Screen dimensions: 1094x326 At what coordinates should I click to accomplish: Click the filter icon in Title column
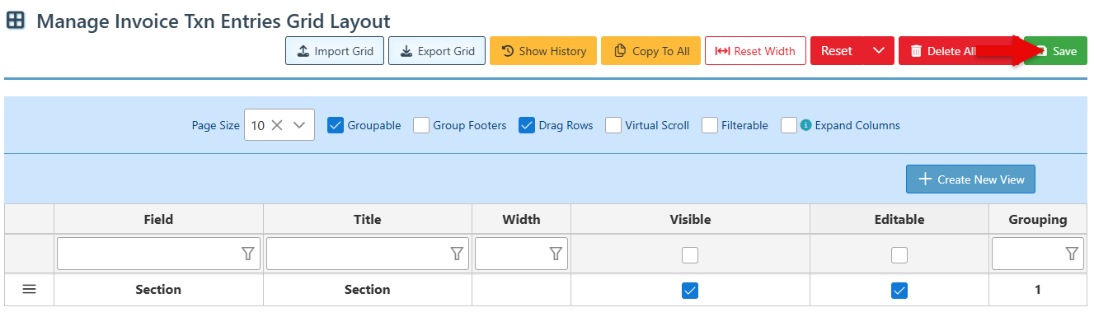pos(457,254)
